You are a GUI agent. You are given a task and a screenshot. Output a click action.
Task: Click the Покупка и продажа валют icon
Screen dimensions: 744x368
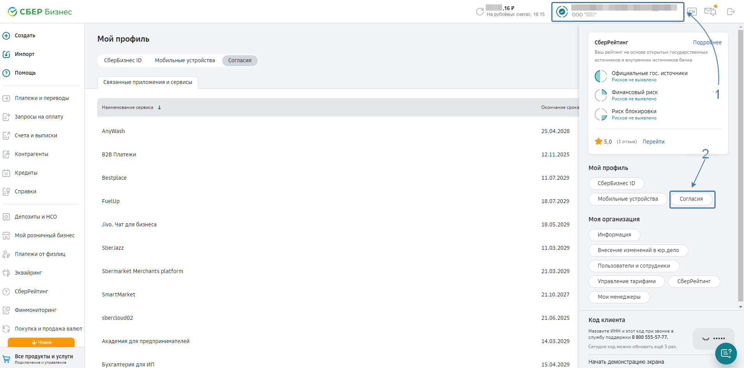click(x=6, y=329)
